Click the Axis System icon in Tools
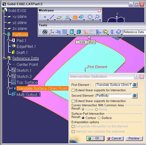Viewport: 146px width, 145px height. pyautogui.click(x=51, y=32)
